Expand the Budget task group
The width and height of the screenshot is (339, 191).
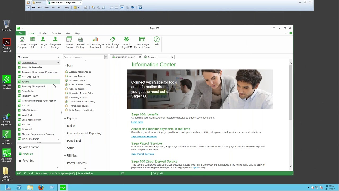65,126
